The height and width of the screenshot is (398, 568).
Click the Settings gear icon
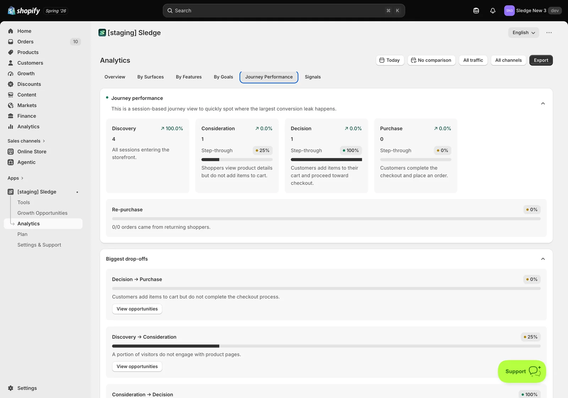point(11,388)
